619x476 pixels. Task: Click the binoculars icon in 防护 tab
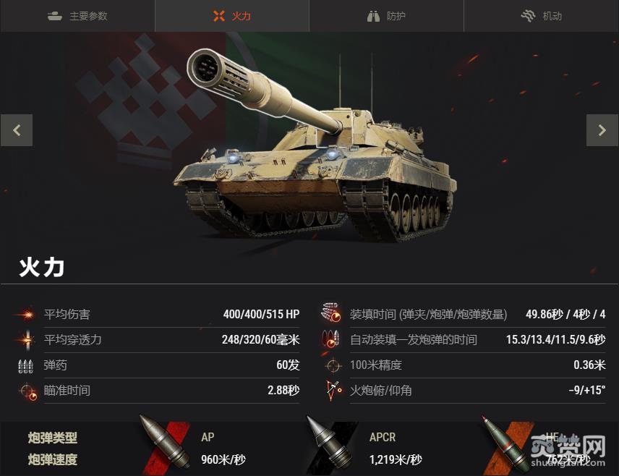[373, 16]
